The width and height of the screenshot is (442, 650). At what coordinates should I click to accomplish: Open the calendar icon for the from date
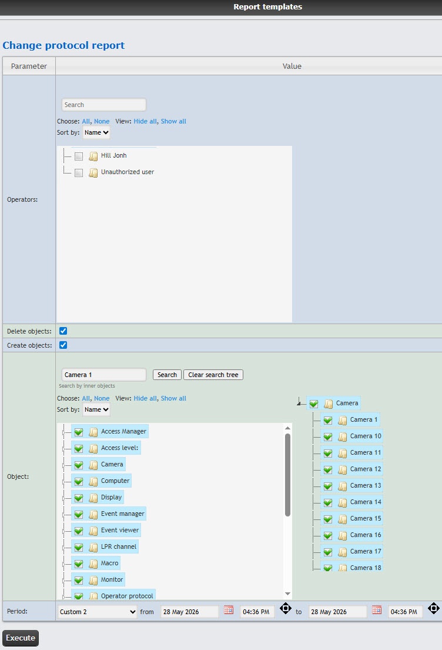[229, 610]
